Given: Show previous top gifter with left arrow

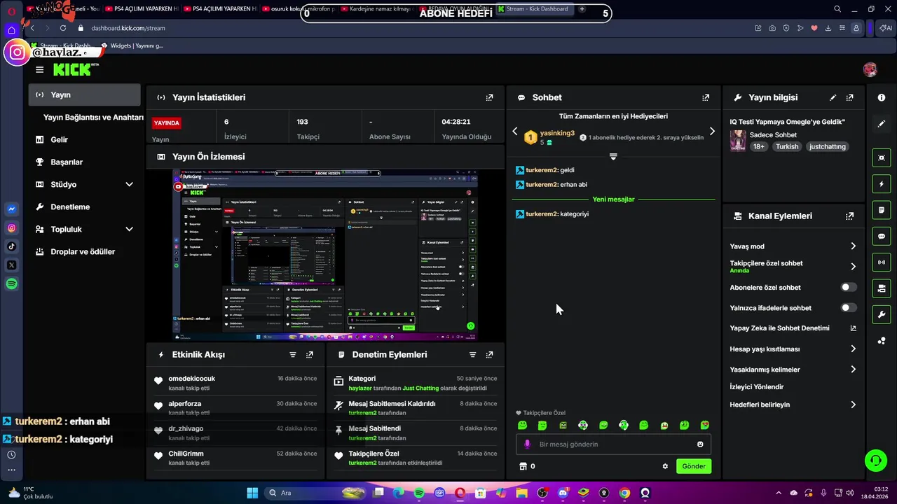Looking at the screenshot, I should point(515,131).
